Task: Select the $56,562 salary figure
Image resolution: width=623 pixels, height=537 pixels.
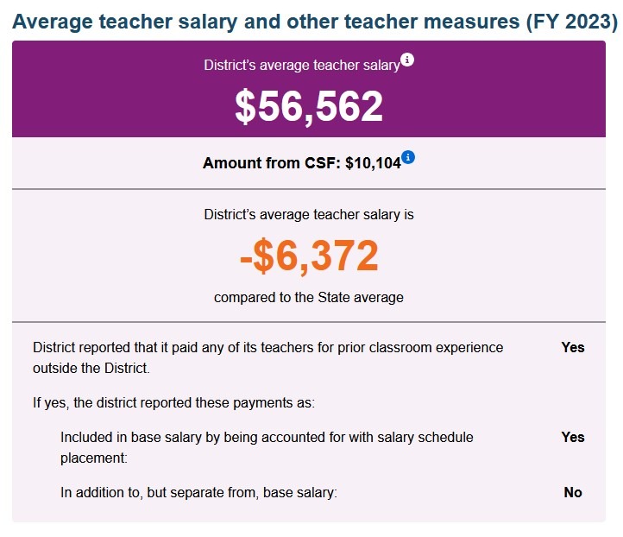Action: tap(309, 106)
